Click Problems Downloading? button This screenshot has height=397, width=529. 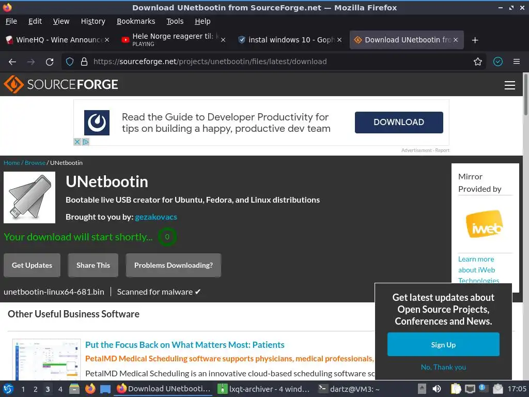(x=174, y=265)
